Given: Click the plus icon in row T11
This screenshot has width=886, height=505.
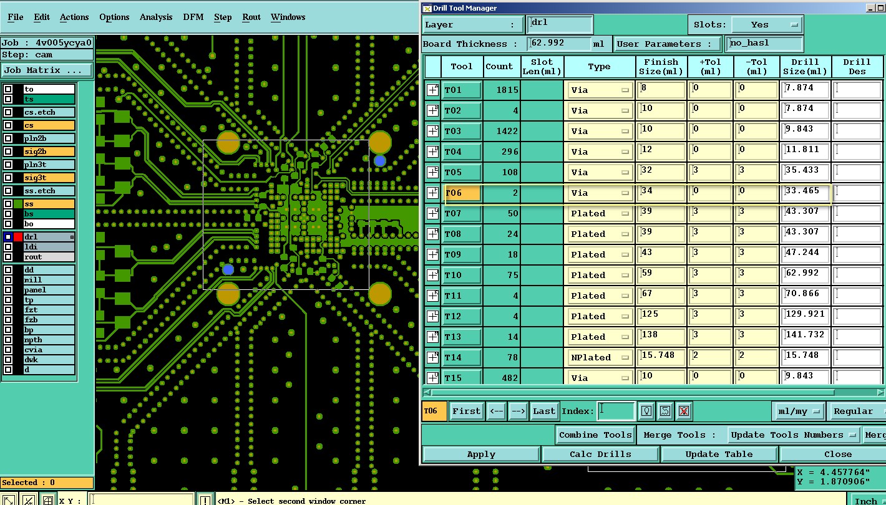Looking at the screenshot, I should [432, 296].
